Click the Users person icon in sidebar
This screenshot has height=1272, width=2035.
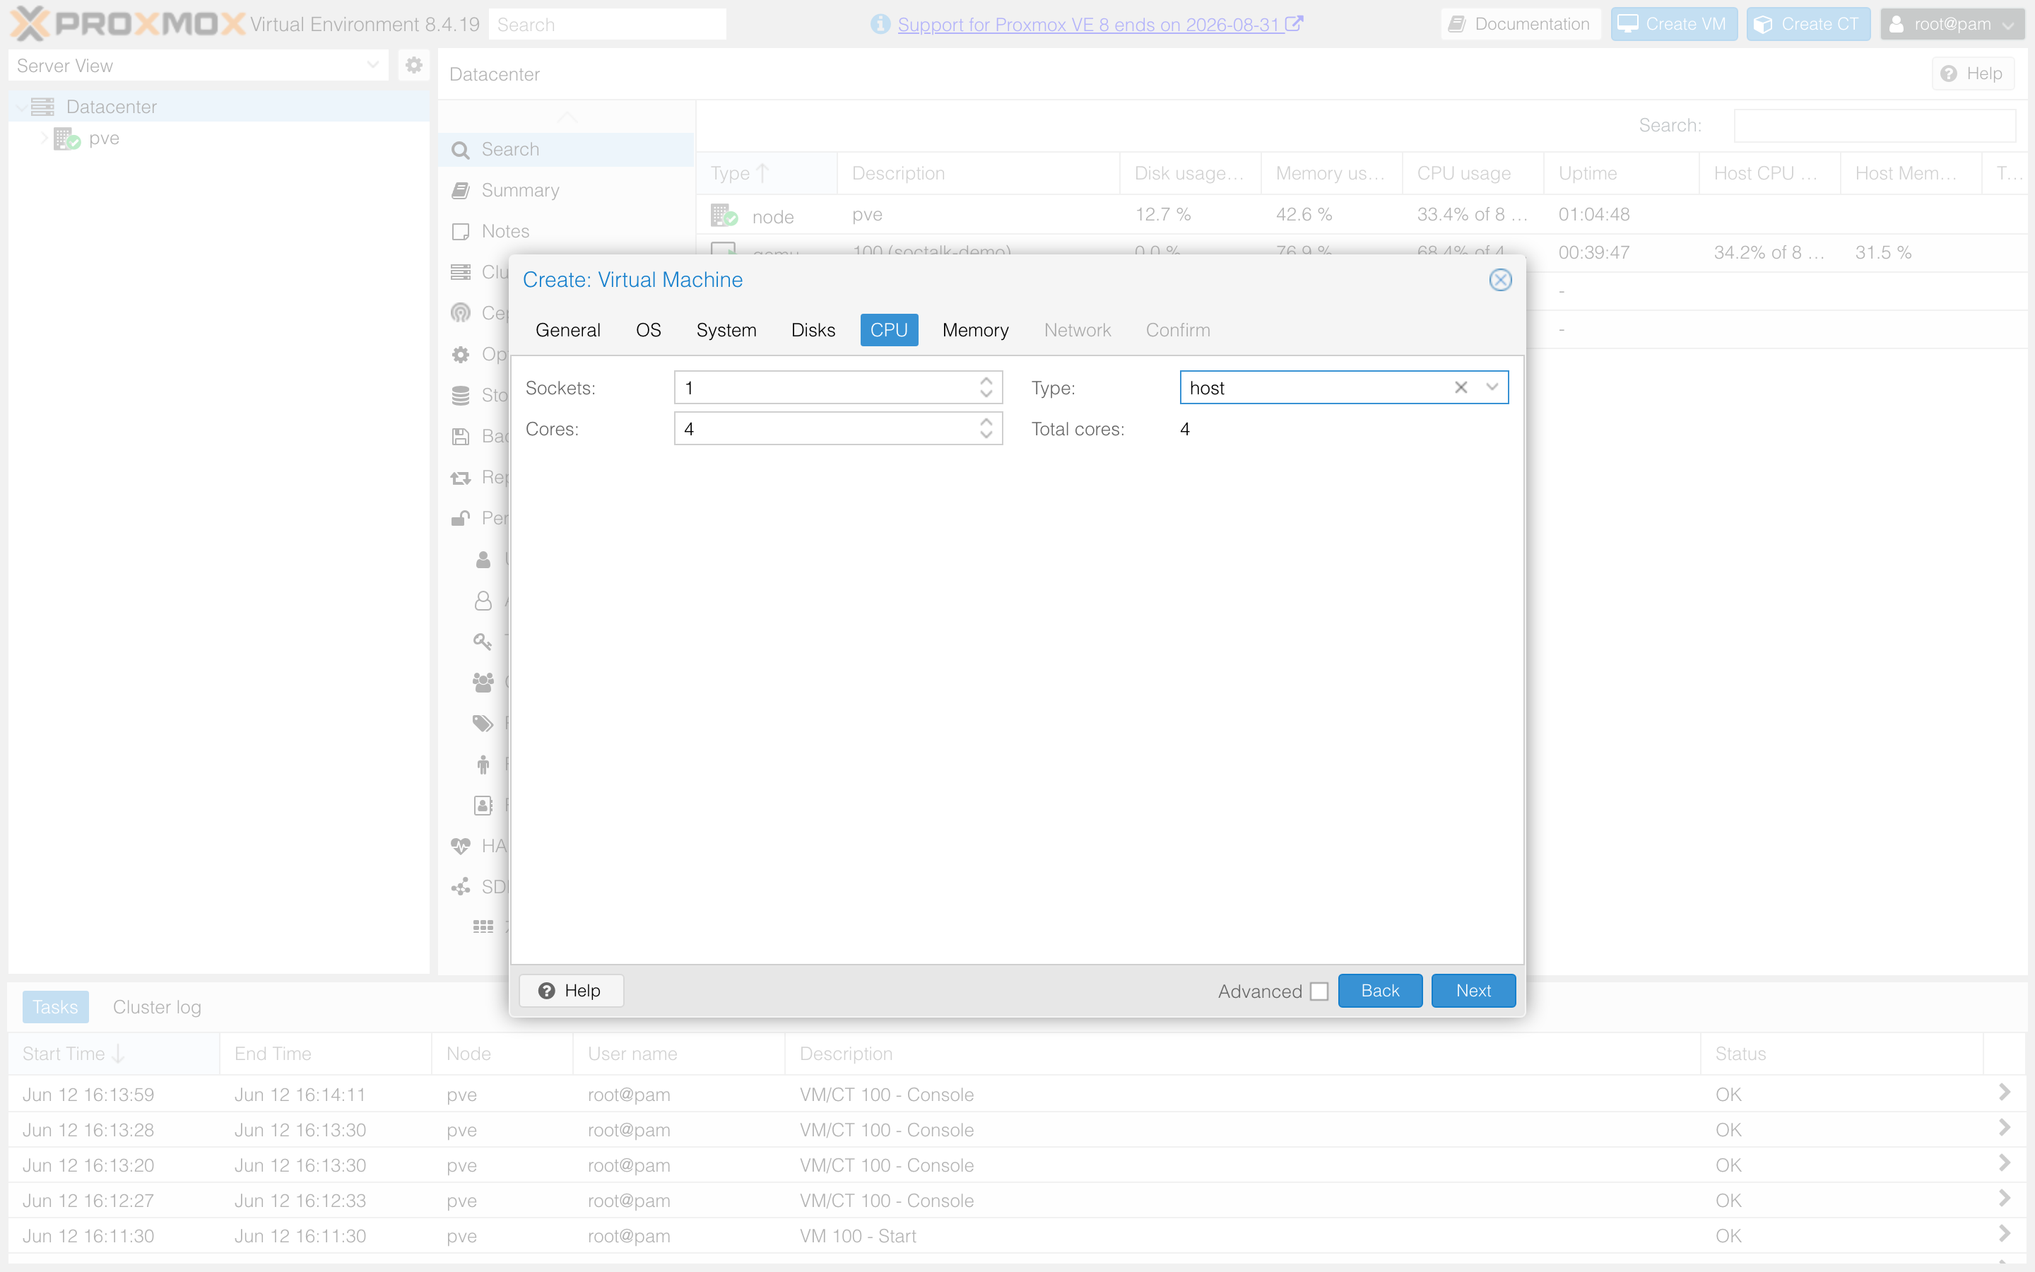coord(483,560)
